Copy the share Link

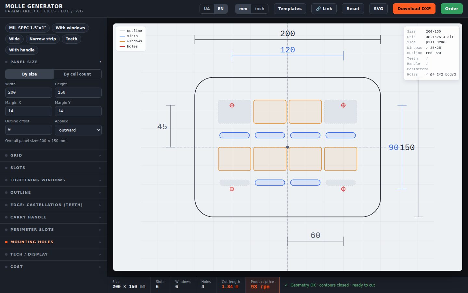click(324, 9)
